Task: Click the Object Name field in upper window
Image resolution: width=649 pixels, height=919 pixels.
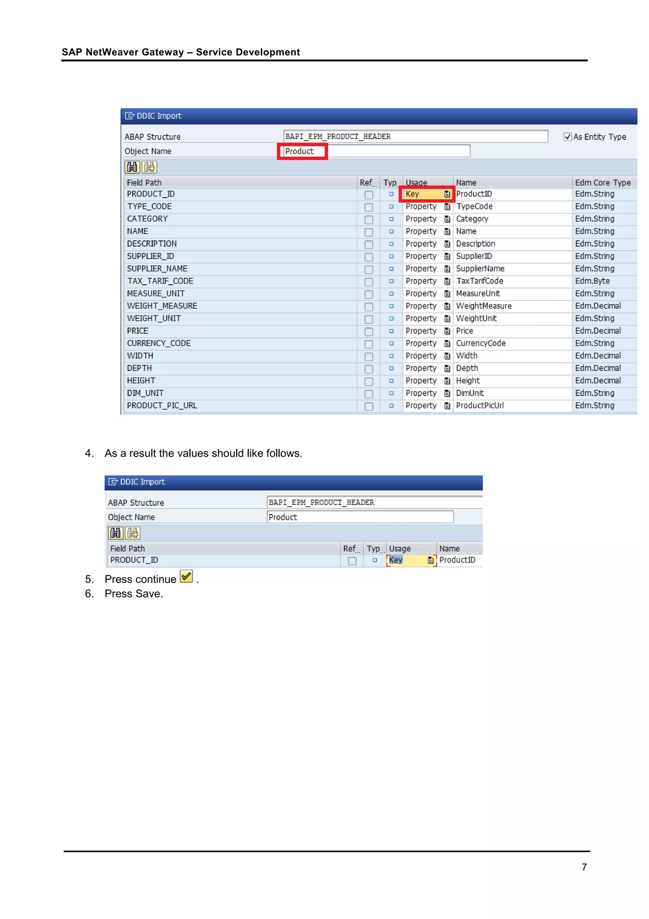Action: click(377, 151)
